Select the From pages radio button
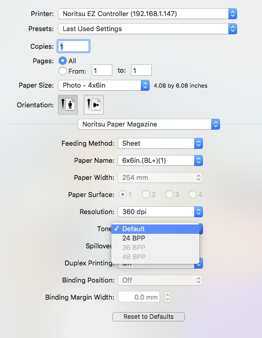 coord(63,71)
